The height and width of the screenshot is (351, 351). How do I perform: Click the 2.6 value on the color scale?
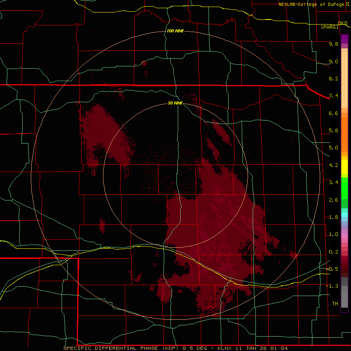pyautogui.click(x=333, y=200)
